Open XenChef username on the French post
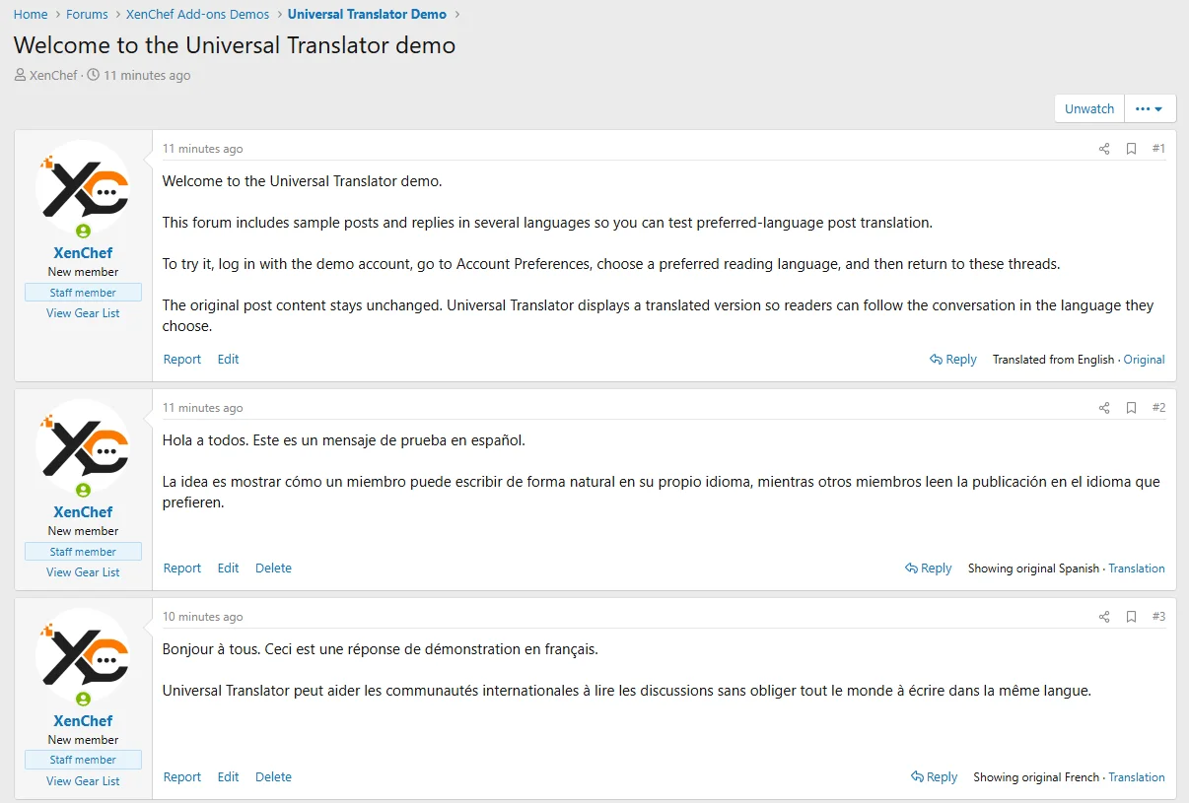 click(x=83, y=721)
